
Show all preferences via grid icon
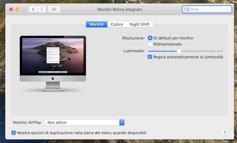pos(54,9)
